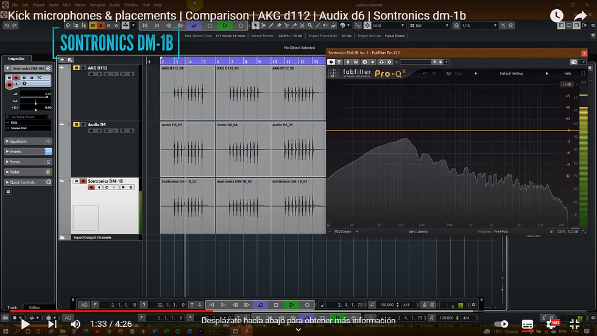Screen dimensions: 597x336
Task: Open the Cubase Studio menu
Action: [115, 5]
